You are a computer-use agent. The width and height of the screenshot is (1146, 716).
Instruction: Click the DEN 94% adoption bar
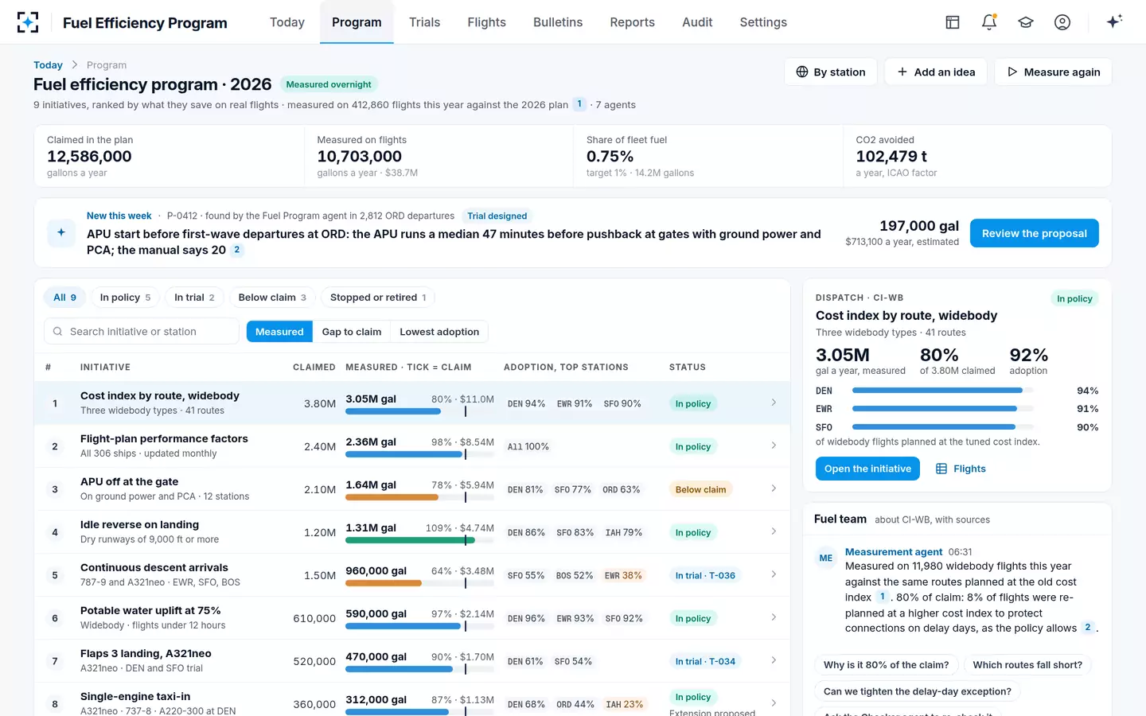pos(942,391)
